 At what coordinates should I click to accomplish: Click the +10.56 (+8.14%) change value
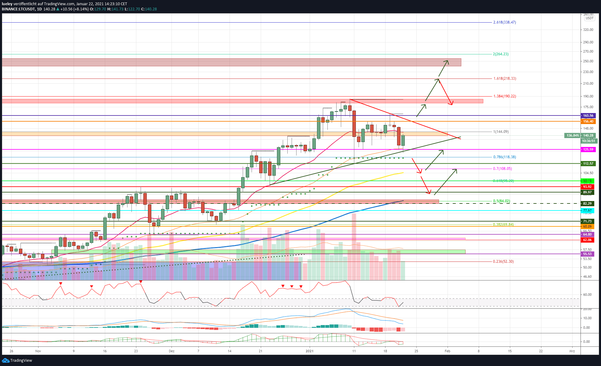[75, 9]
